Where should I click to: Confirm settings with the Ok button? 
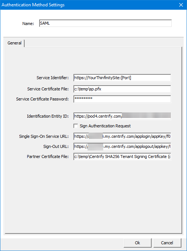point(137,243)
